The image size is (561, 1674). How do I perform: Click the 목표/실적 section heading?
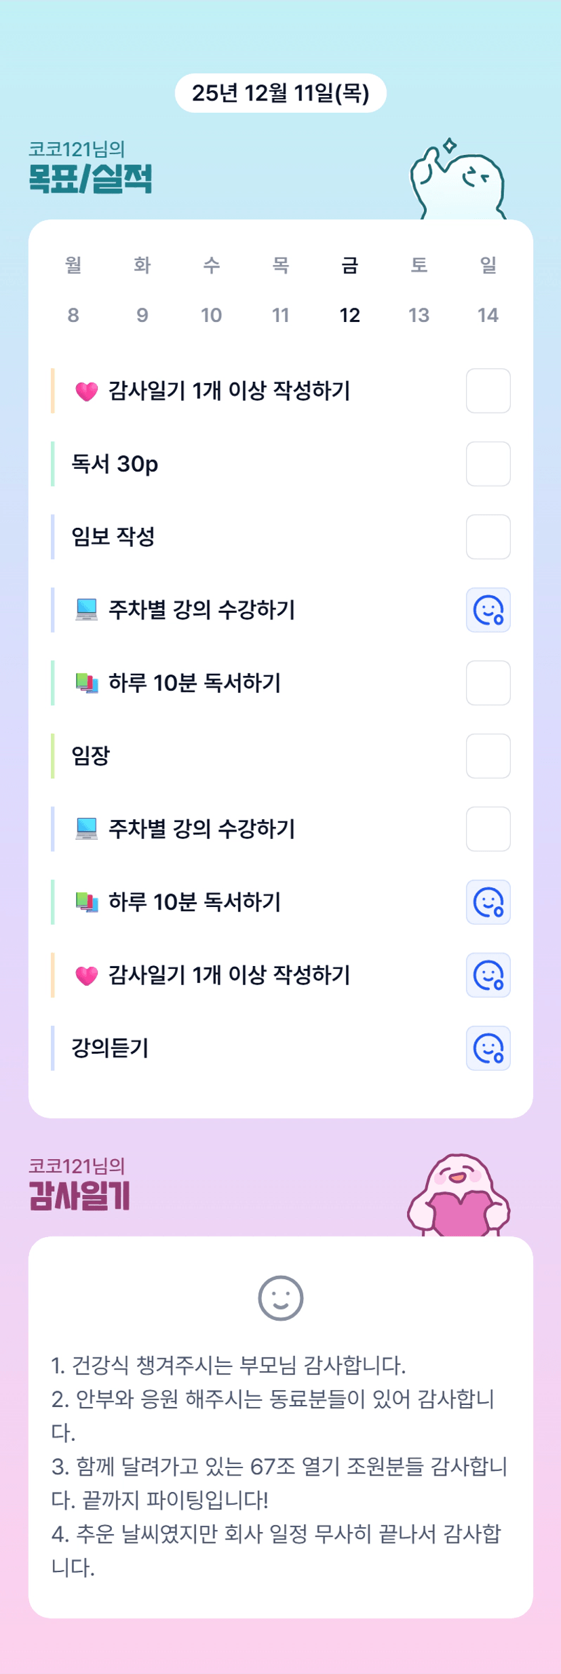click(x=90, y=179)
